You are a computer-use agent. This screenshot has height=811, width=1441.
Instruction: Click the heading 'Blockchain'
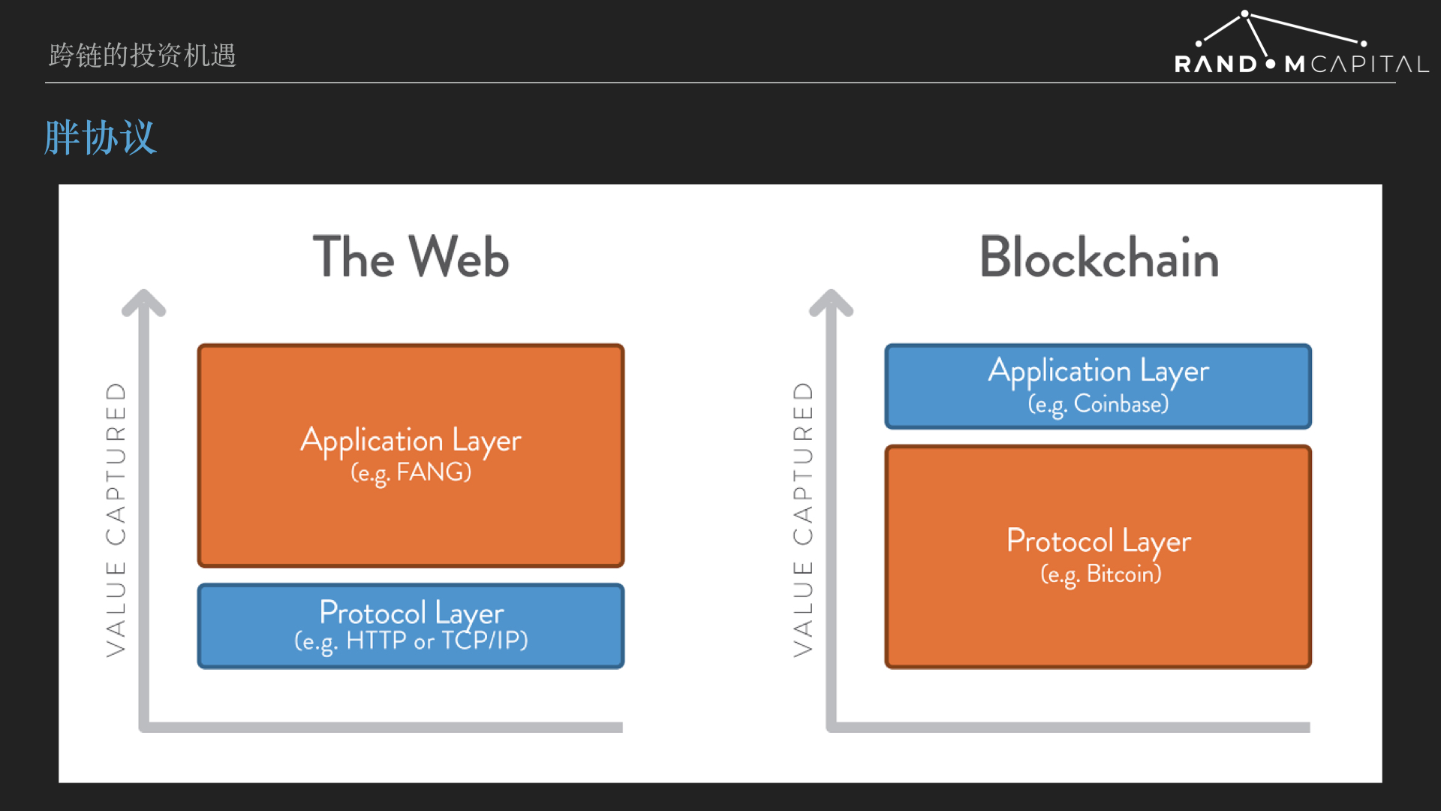point(1099,257)
